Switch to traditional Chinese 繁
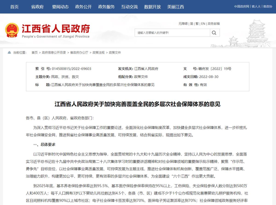 point(197,23)
